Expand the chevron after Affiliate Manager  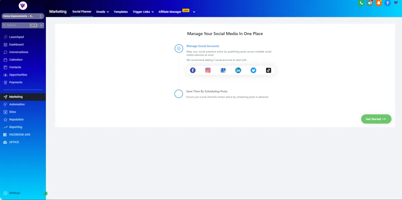(x=194, y=12)
